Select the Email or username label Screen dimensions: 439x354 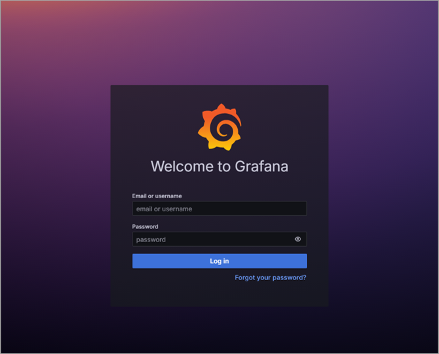(x=157, y=196)
